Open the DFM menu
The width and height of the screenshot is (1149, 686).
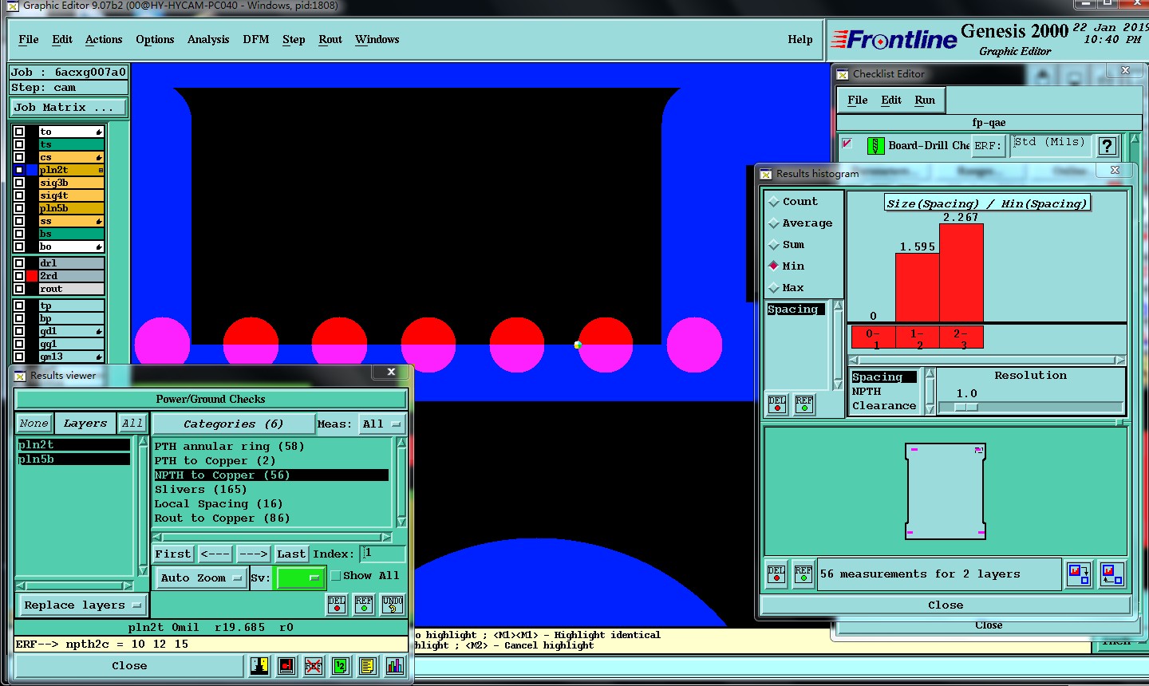256,40
